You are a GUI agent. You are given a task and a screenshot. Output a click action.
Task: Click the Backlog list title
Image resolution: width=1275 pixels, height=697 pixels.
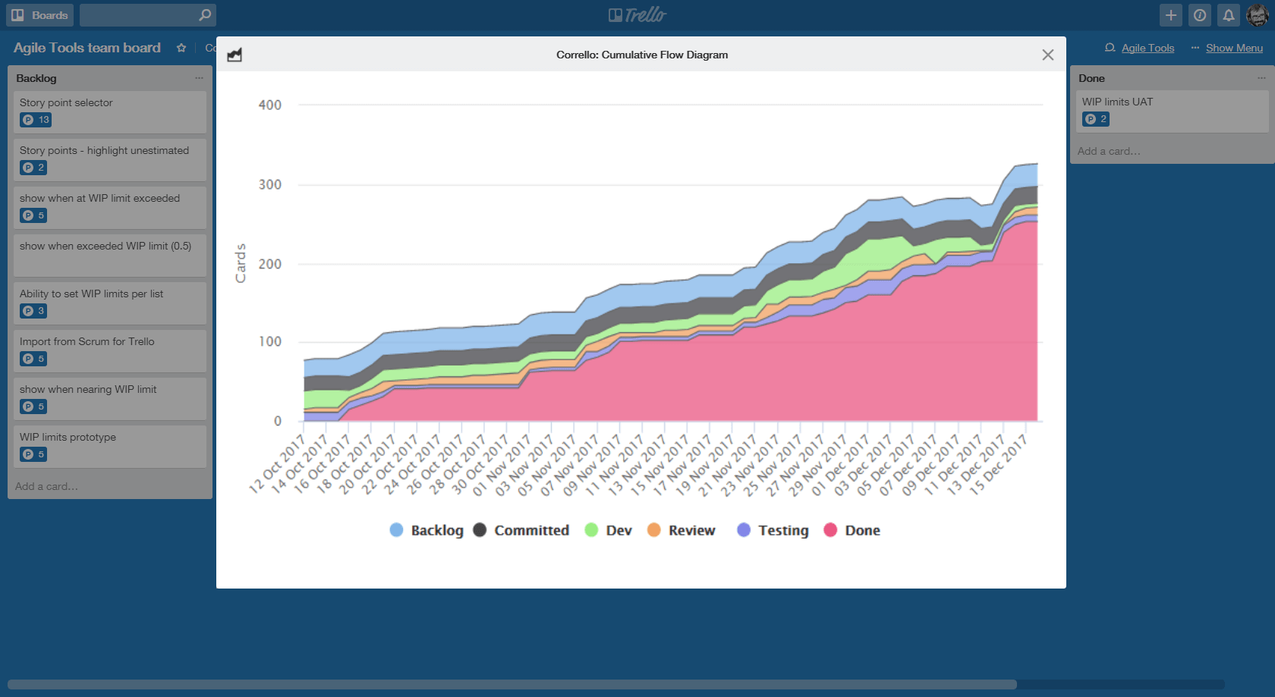click(x=36, y=78)
